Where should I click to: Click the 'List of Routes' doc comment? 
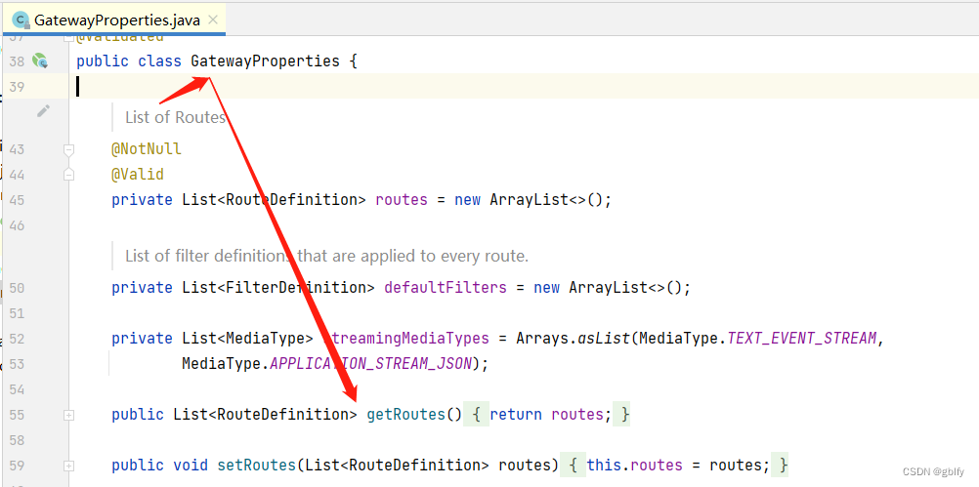[175, 117]
